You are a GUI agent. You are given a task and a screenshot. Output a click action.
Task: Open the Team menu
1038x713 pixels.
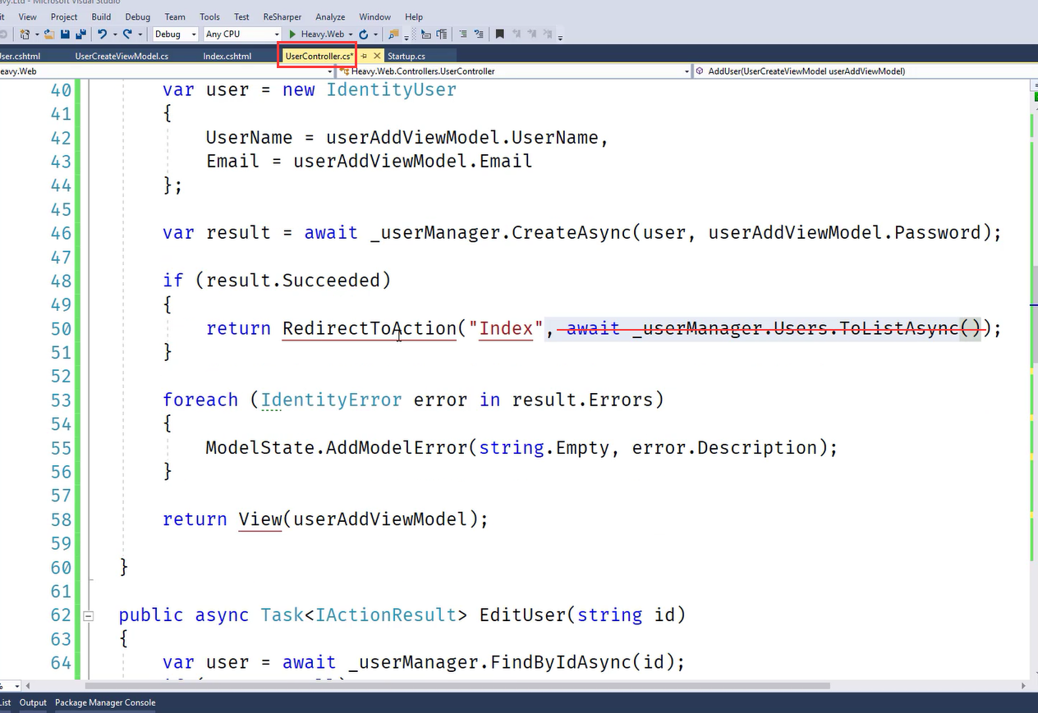175,16
